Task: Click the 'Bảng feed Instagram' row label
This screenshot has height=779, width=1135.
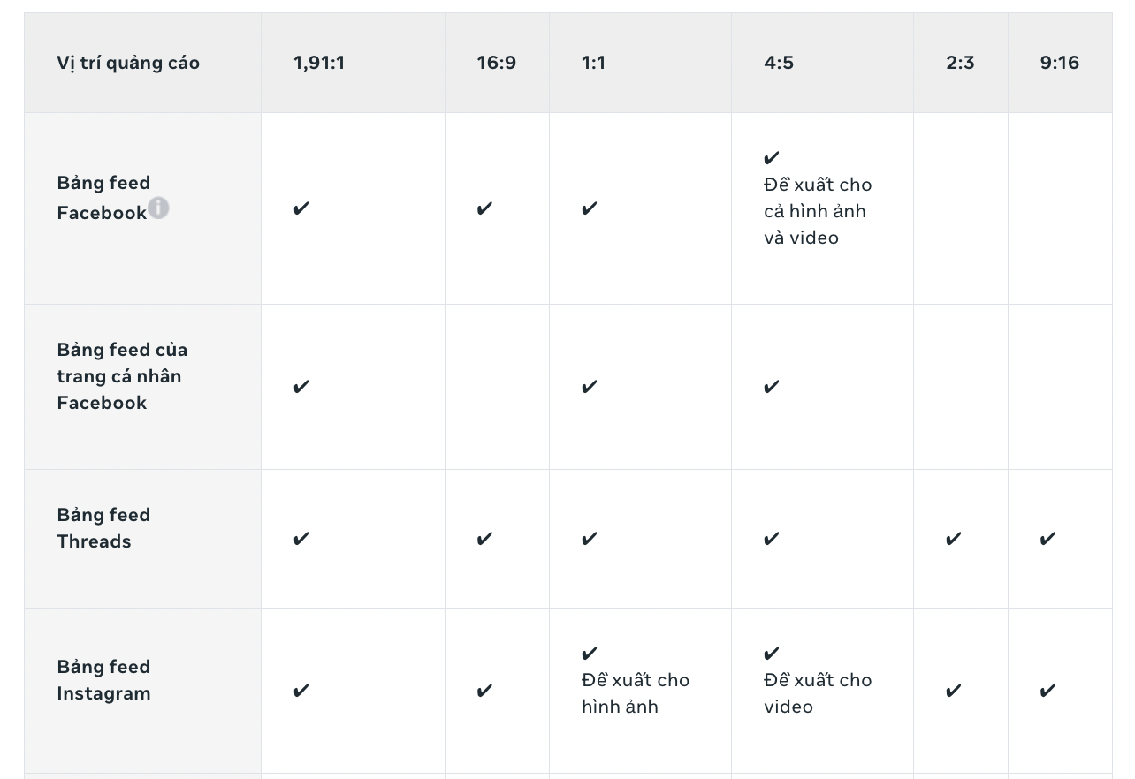Action: pos(103,680)
